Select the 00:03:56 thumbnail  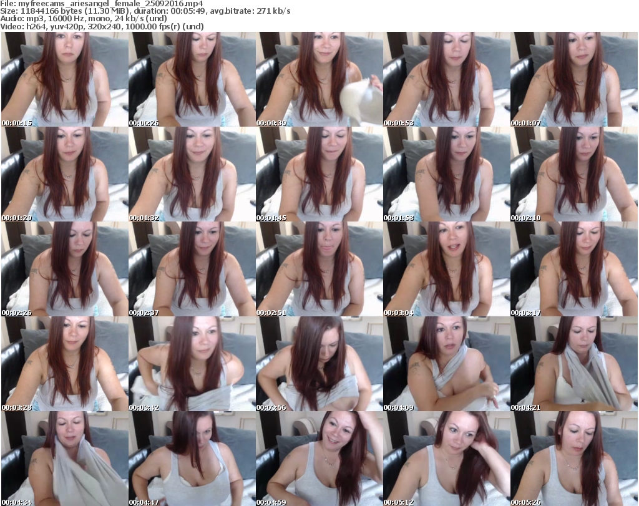pyautogui.click(x=319, y=364)
